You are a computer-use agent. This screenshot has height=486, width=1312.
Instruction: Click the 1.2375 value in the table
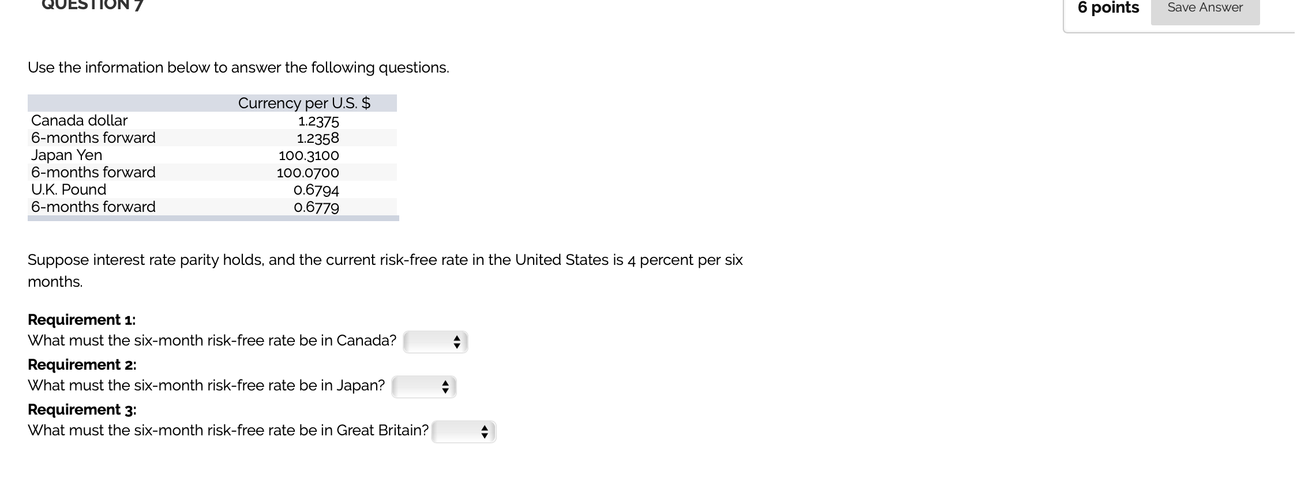pos(318,121)
